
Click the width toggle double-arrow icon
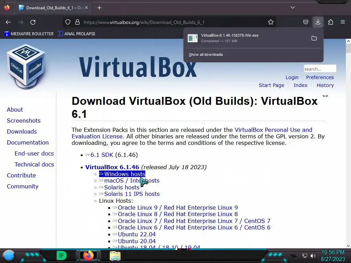[x=325, y=96]
